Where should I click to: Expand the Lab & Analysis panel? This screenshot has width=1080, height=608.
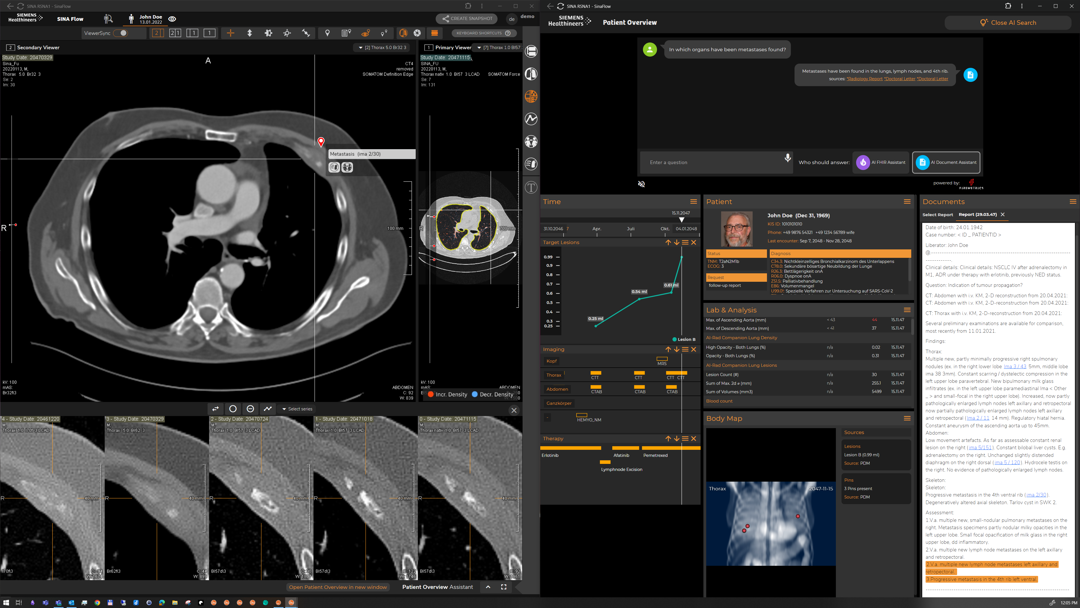(x=906, y=310)
